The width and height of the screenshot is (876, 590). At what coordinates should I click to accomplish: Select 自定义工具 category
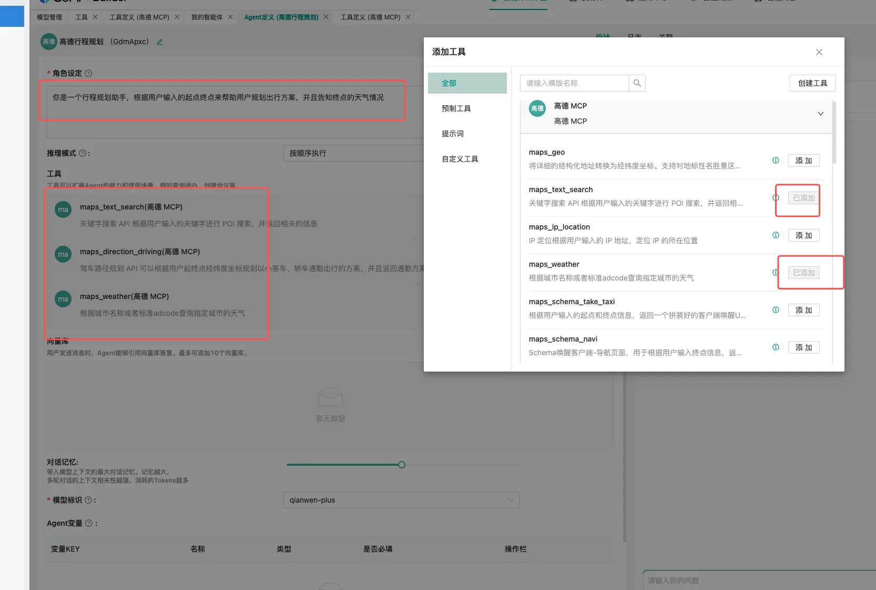[x=467, y=159]
